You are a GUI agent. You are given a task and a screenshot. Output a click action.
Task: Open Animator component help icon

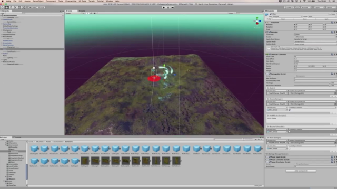pyautogui.click(x=332, y=32)
